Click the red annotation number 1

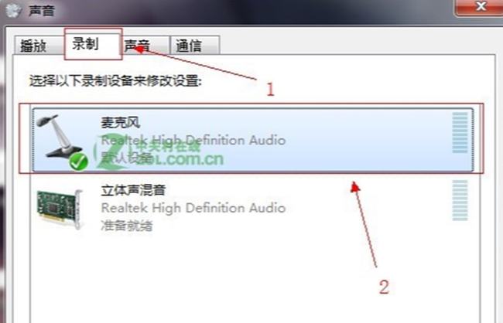pyautogui.click(x=270, y=90)
